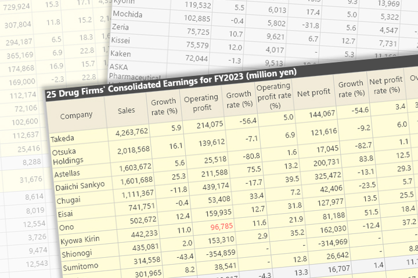The height and width of the screenshot is (278, 418).
Task: Select the 'Company' column header
Action: (x=77, y=115)
